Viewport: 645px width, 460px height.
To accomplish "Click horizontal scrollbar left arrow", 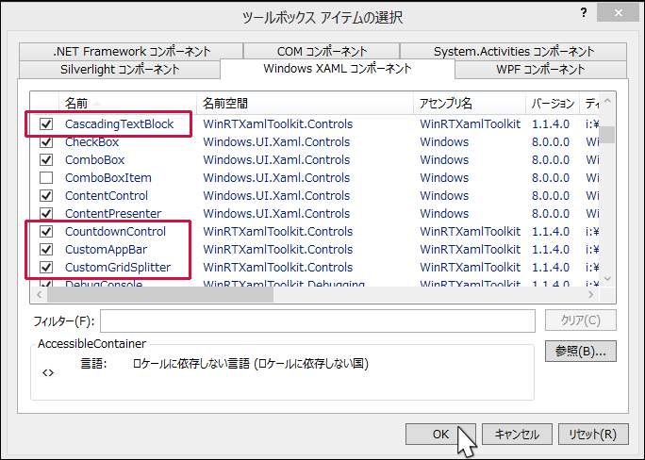I will pos(39,294).
